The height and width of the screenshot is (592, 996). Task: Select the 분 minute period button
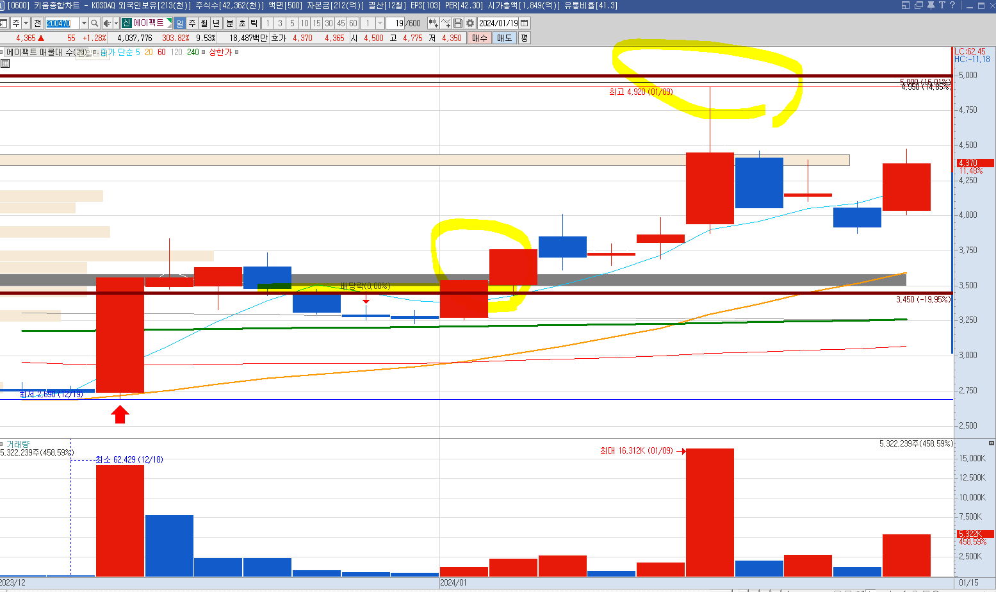pyautogui.click(x=230, y=23)
